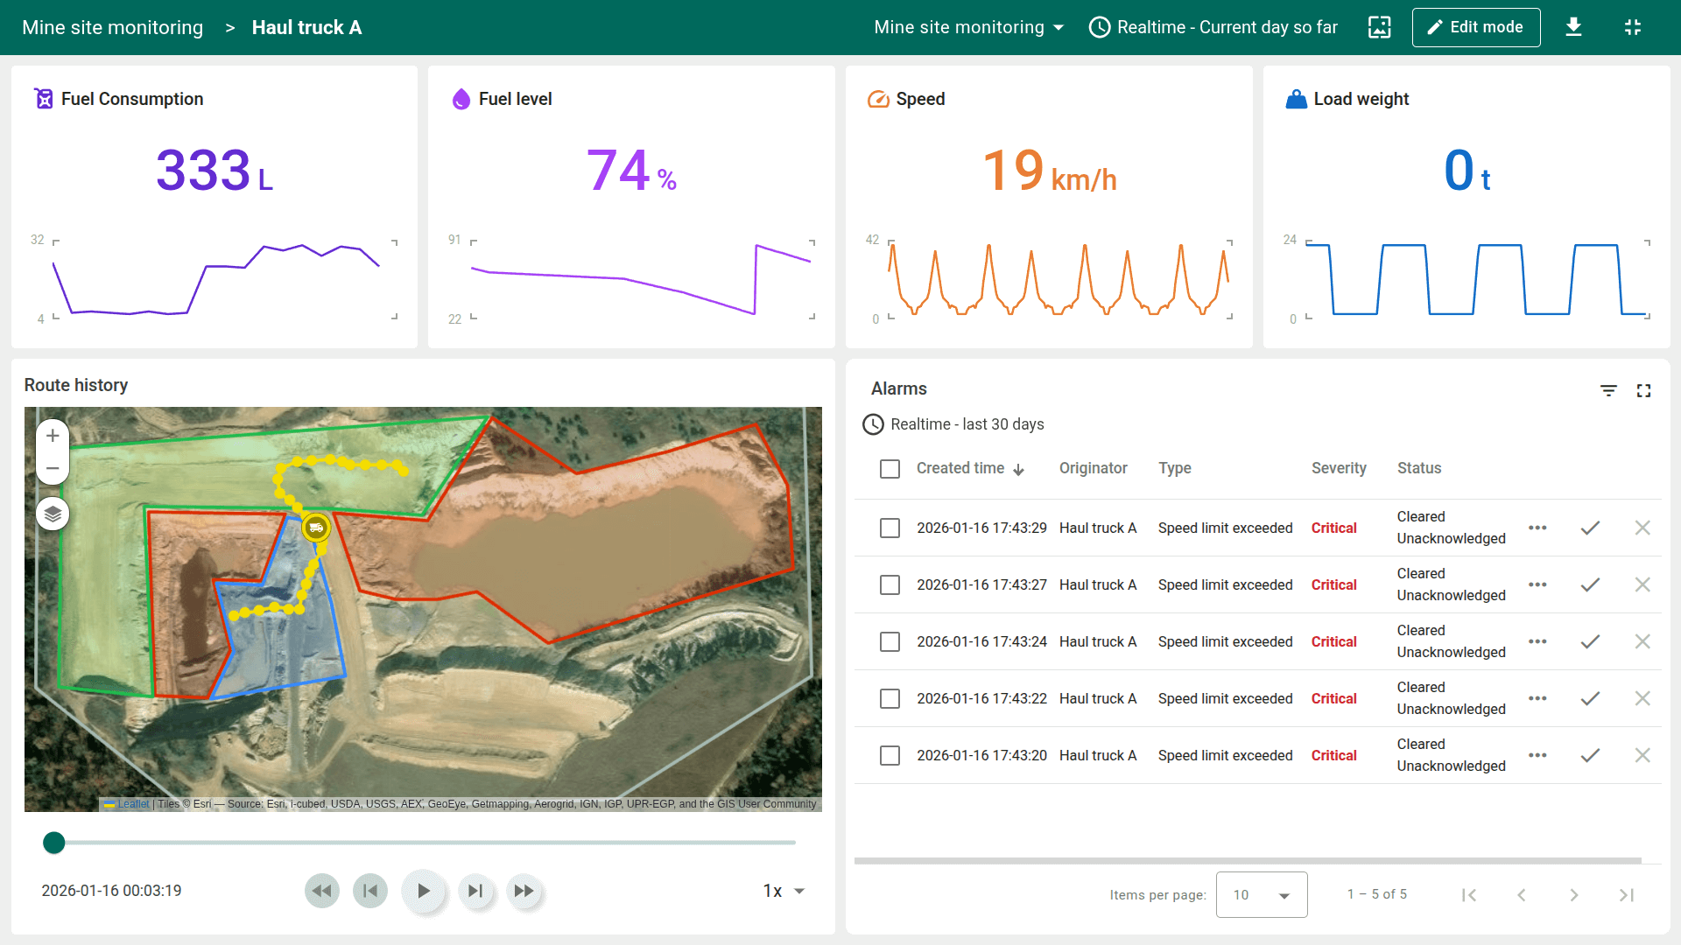Click the route timeline slider handle
Screen dimensions: 1681x945
click(54, 843)
